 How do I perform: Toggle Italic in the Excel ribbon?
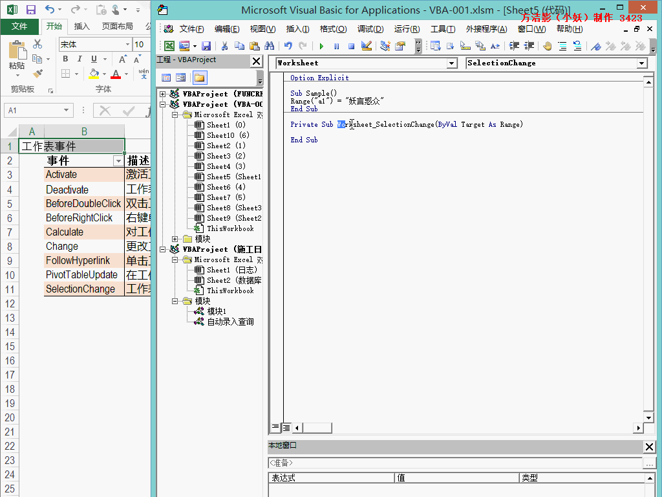point(80,59)
